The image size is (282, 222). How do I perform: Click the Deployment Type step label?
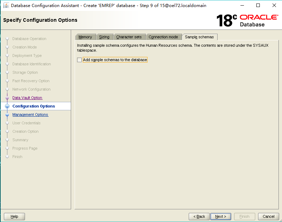pyautogui.click(x=27, y=55)
